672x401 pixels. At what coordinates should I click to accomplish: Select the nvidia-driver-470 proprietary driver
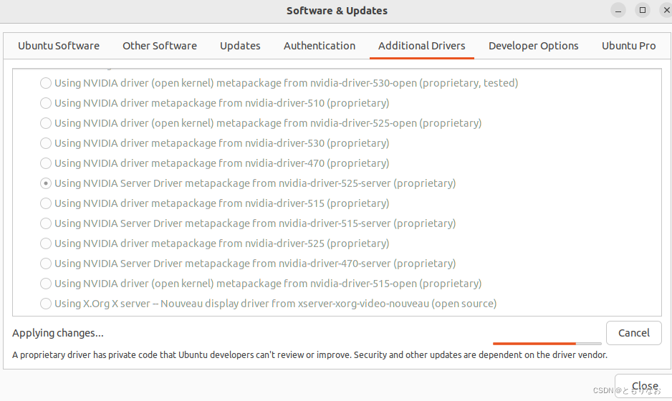point(46,163)
